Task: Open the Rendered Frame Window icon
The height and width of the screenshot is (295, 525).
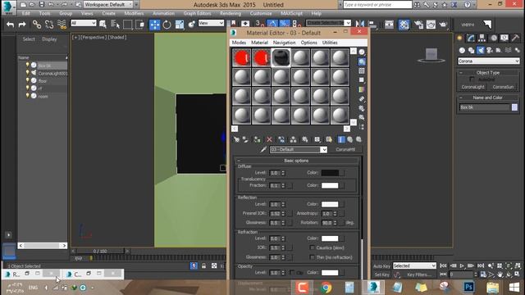Action: [x=431, y=25]
